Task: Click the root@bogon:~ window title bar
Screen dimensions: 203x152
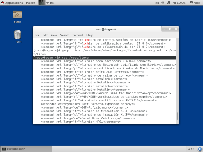Action: coord(106,29)
